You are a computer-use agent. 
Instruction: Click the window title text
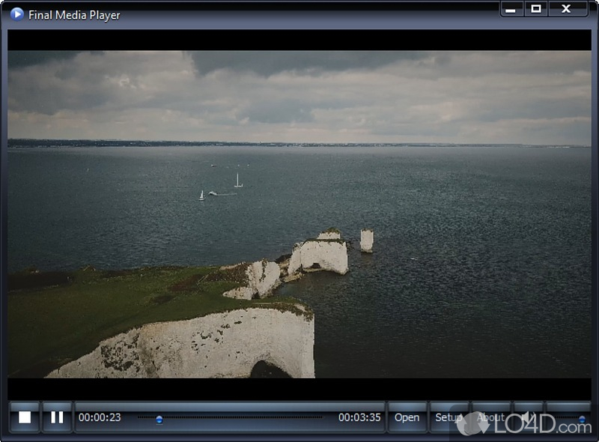(x=74, y=15)
